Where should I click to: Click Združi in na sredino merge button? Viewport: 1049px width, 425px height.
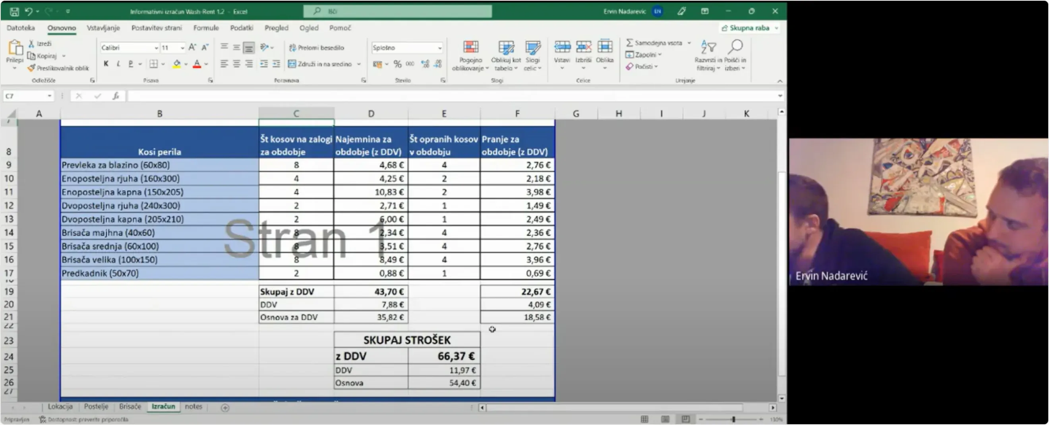point(320,64)
